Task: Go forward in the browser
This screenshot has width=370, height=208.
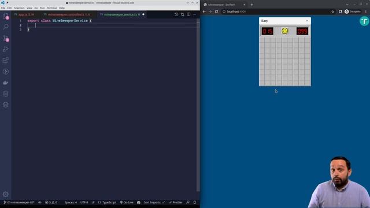Action: [x=210, y=12]
